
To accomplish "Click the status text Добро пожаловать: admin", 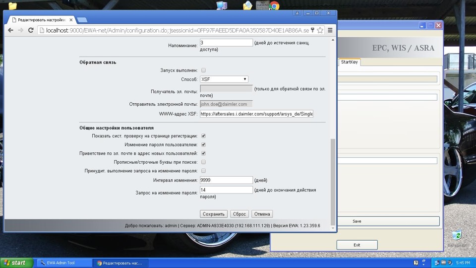I will click(151, 226).
